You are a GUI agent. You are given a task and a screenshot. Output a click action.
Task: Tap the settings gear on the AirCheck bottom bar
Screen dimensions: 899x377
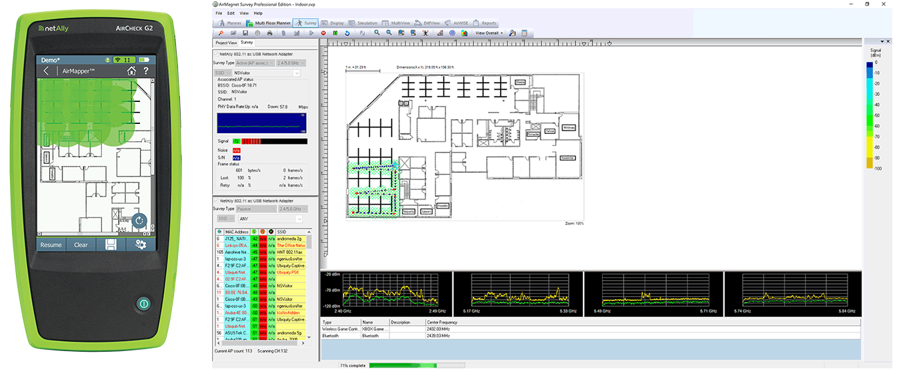(x=141, y=244)
